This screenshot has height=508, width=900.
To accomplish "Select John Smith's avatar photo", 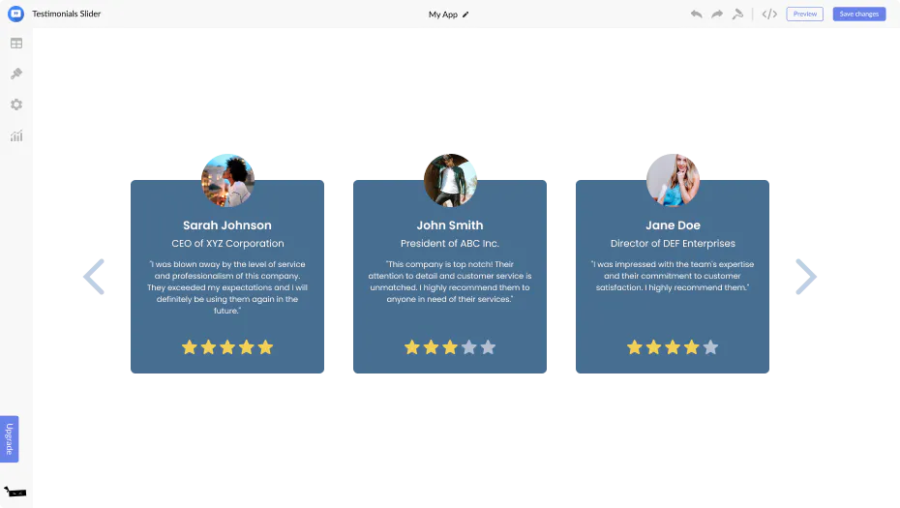I will [x=450, y=180].
